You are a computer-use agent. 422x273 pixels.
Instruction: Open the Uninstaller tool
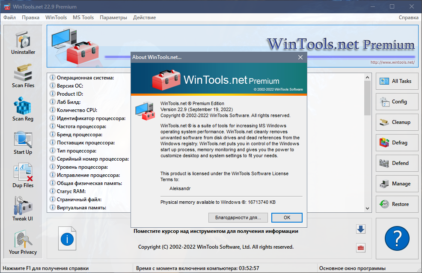[23, 43]
